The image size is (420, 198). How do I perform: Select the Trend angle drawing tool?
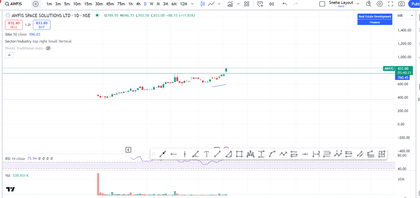pos(196,154)
